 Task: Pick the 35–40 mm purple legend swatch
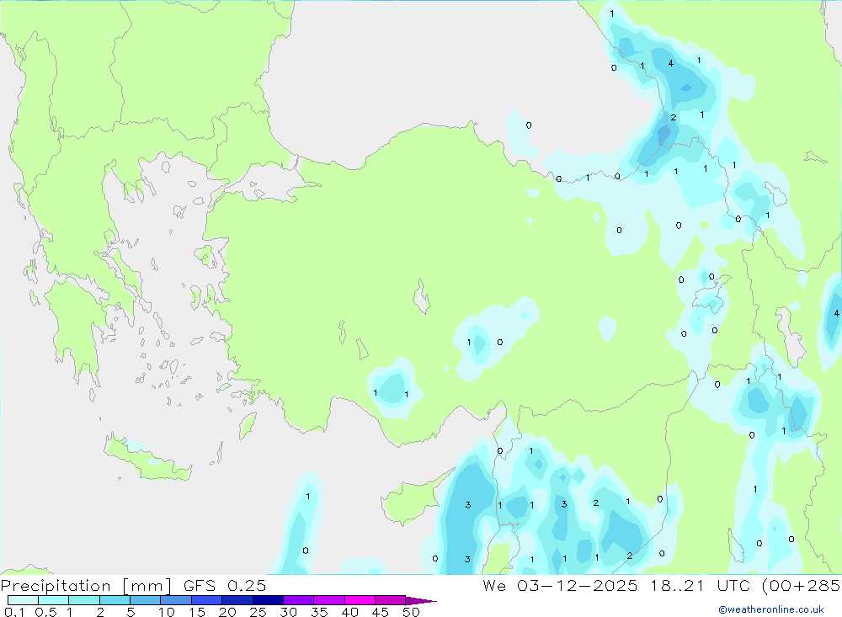click(329, 600)
